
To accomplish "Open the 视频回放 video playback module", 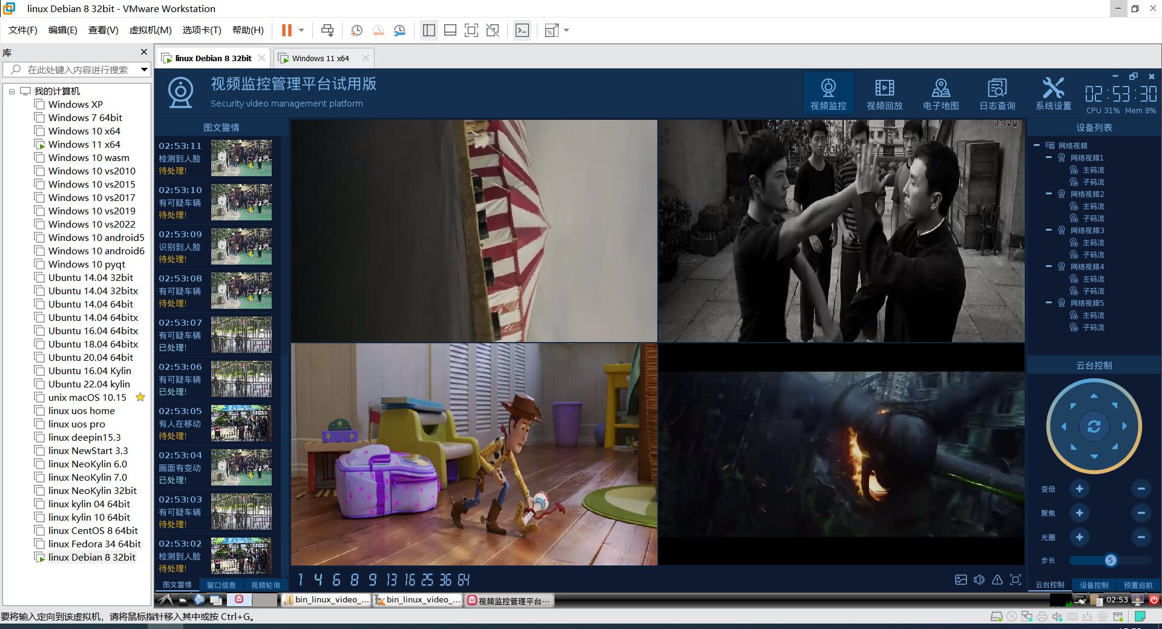I will point(884,94).
